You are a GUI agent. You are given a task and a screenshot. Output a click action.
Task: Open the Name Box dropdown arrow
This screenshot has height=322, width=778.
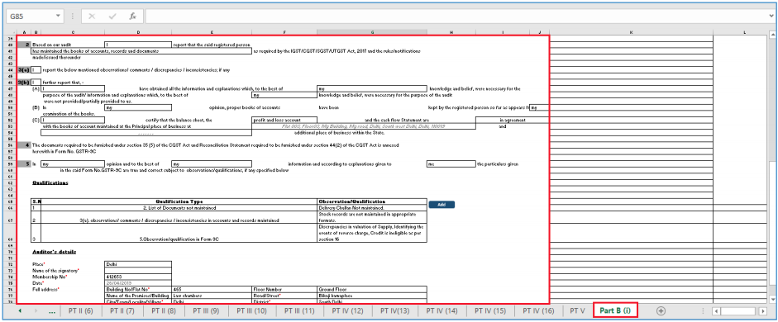point(59,17)
